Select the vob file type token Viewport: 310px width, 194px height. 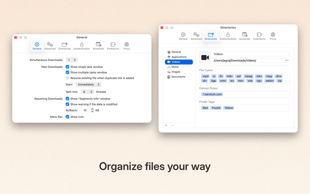click(250, 81)
